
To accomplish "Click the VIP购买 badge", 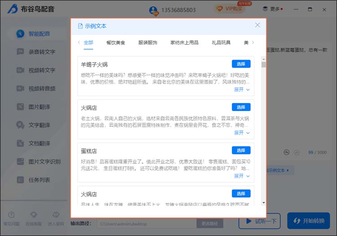I will [x=230, y=9].
